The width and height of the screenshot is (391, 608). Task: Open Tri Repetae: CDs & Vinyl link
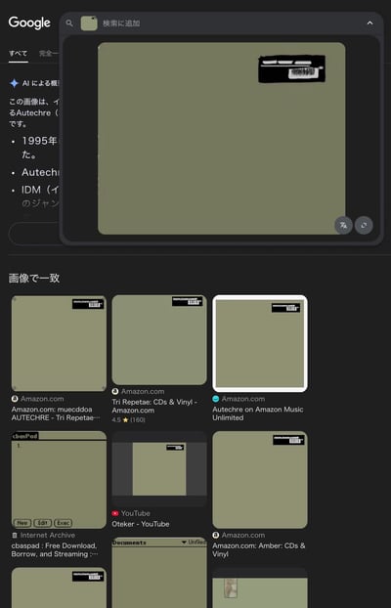[x=154, y=407]
